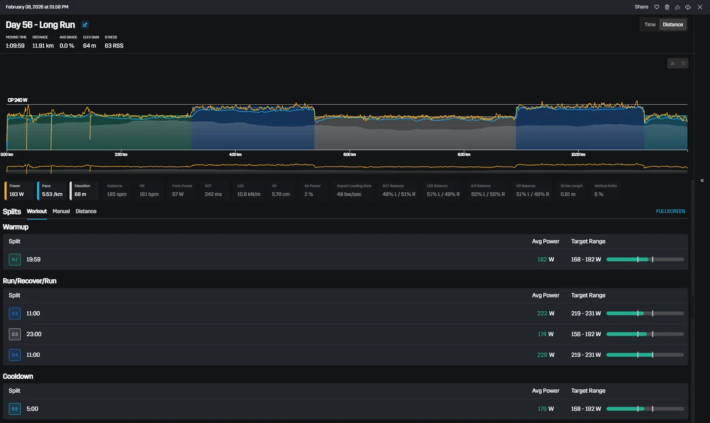Edit the Day 56 - Long Run title

click(x=85, y=25)
